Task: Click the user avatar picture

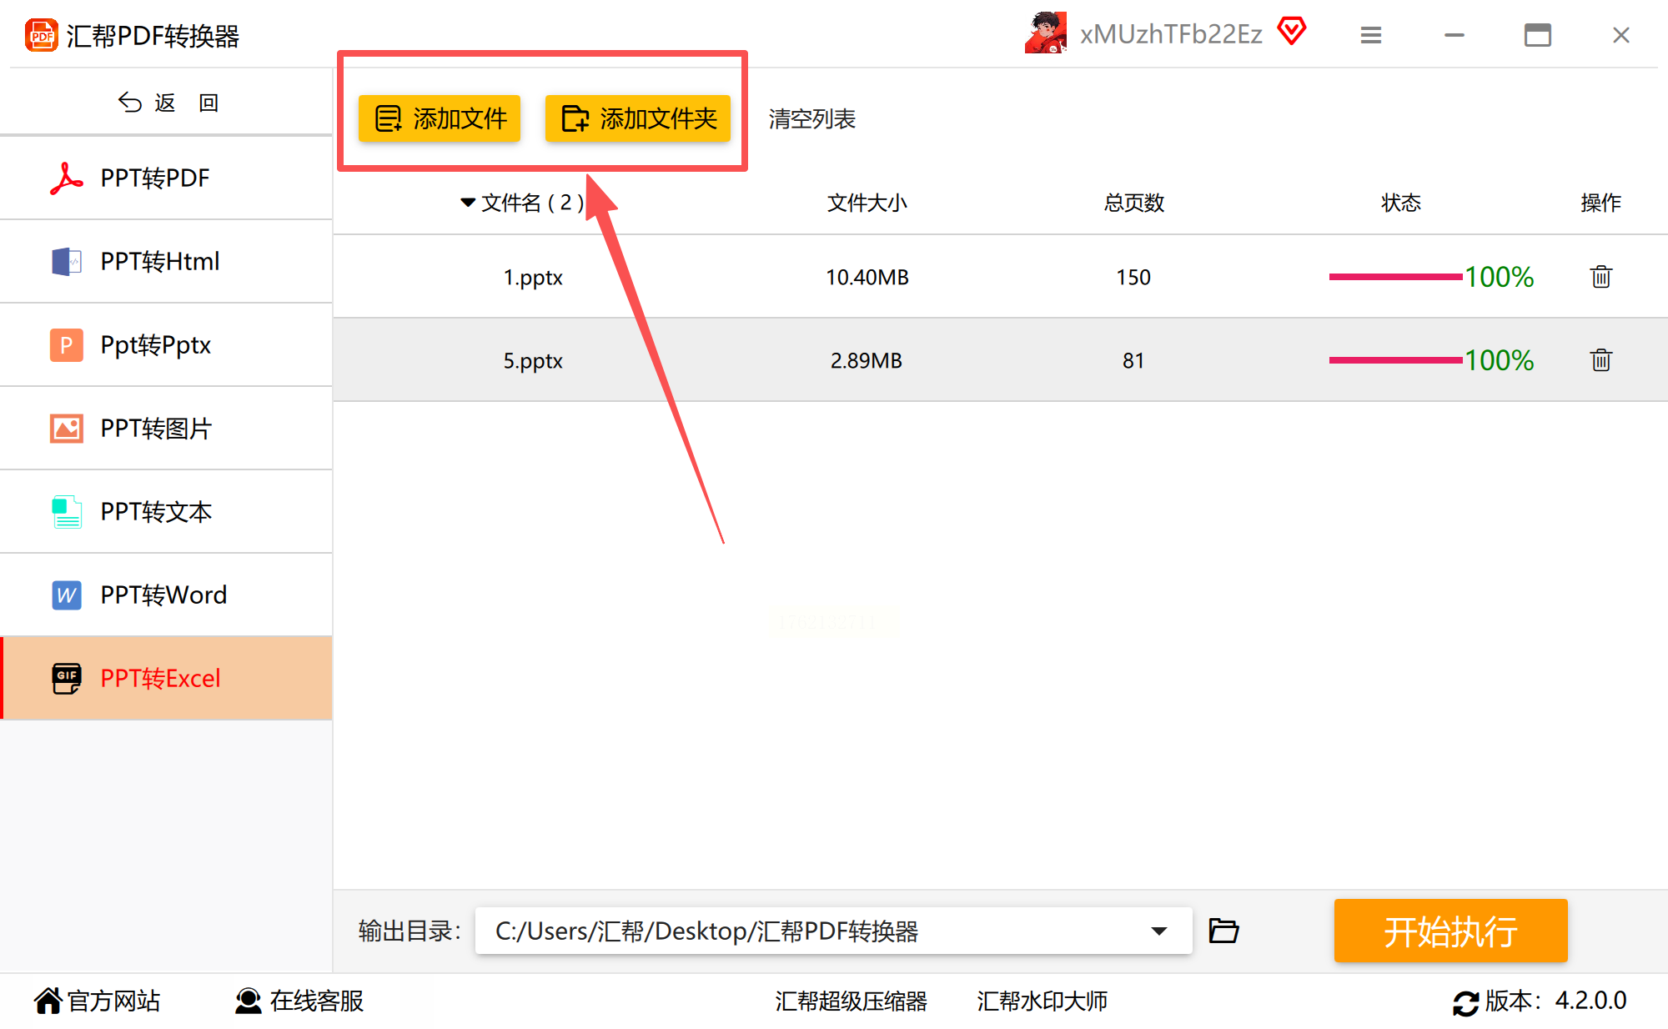Action: (1046, 33)
